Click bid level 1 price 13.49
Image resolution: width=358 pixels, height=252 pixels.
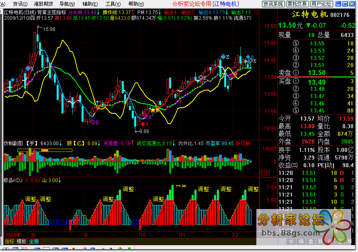(317, 82)
